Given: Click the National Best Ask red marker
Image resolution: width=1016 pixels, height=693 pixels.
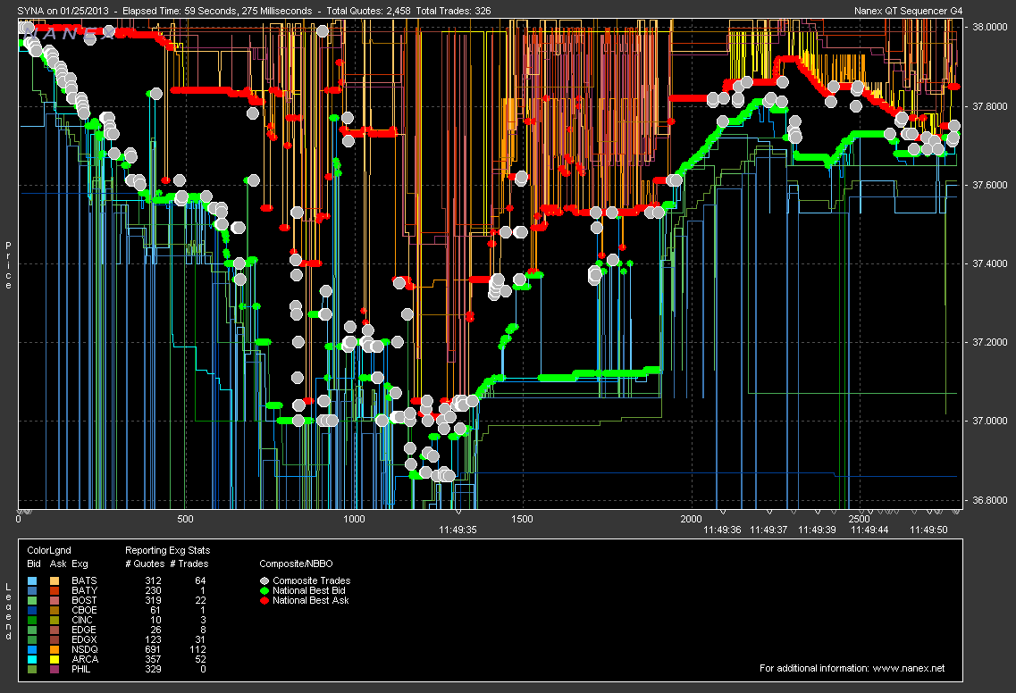Looking at the screenshot, I should pos(264,600).
